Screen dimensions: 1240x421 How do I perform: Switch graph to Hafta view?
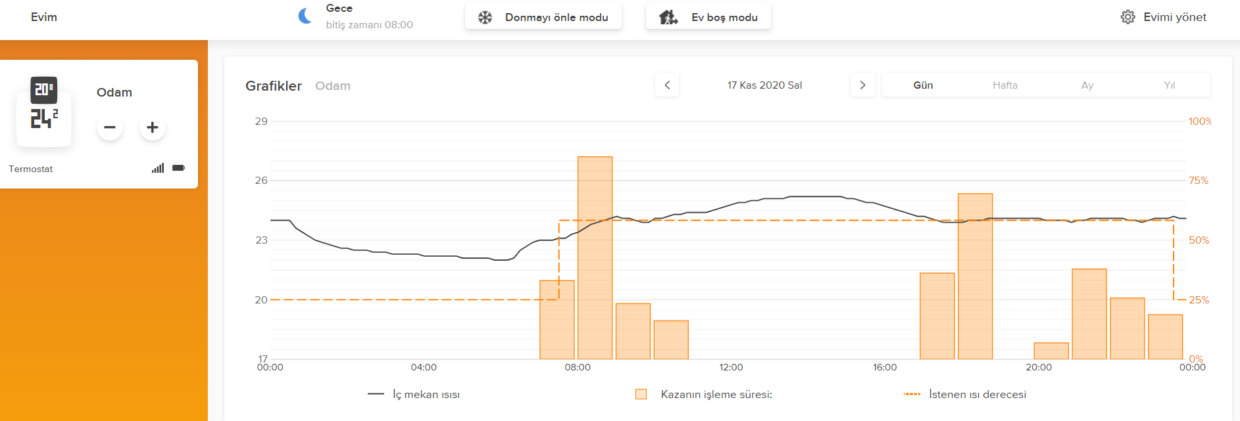(x=1005, y=85)
